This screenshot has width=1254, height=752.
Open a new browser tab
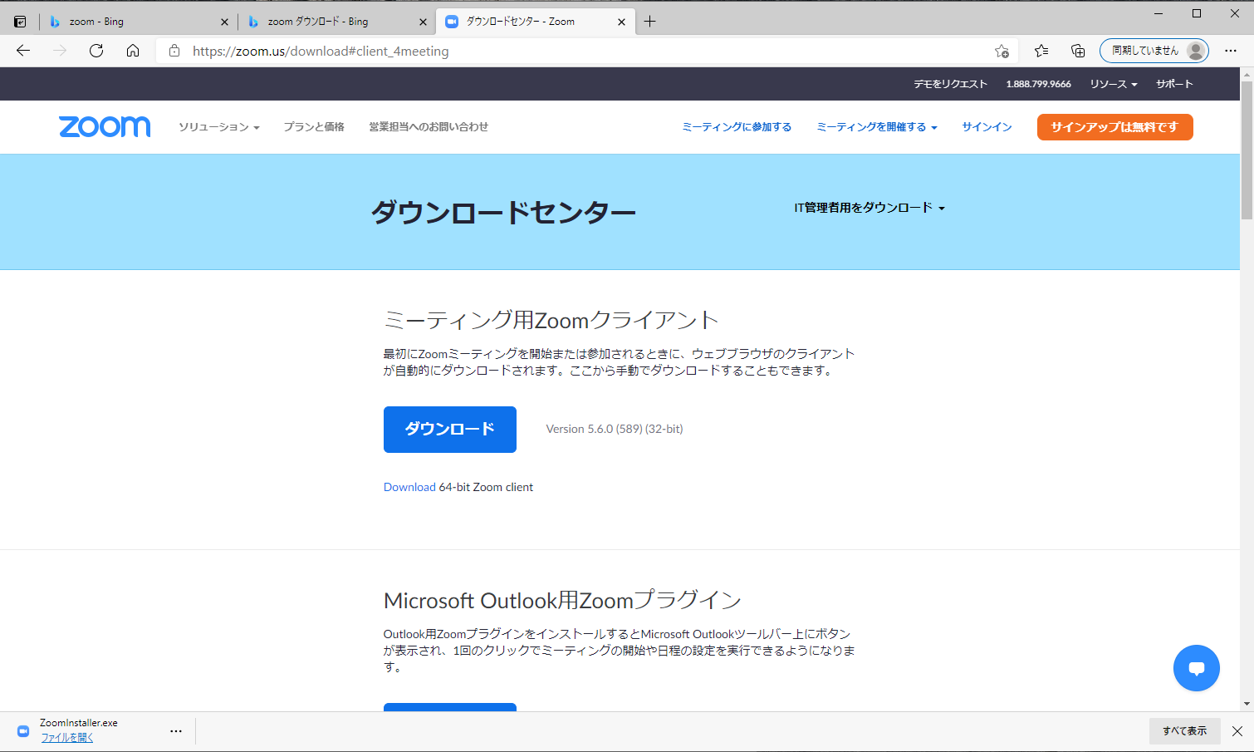[650, 22]
